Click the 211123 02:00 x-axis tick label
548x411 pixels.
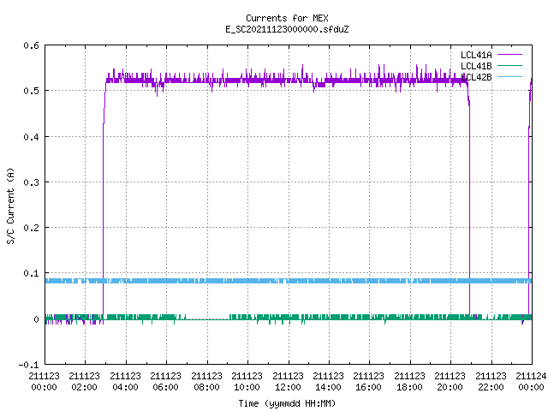pyautogui.click(x=85, y=382)
